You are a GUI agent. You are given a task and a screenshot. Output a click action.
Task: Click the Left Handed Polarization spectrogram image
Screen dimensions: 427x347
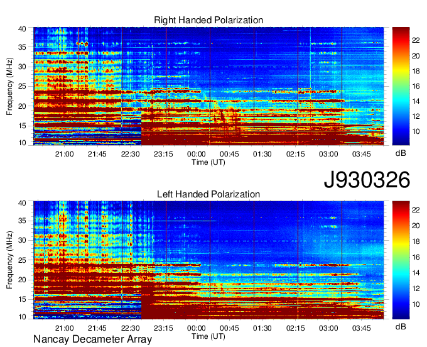click(x=208, y=260)
